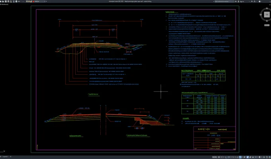Click the binoculars search icon
This screenshot has width=271, height=159.
tap(236, 1)
